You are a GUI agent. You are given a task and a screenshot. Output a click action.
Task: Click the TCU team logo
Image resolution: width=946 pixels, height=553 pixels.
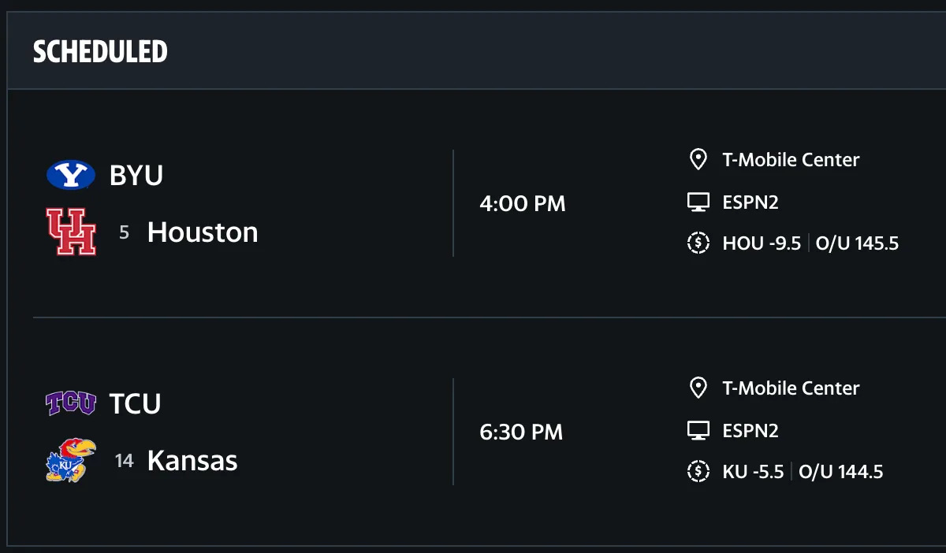pos(71,403)
